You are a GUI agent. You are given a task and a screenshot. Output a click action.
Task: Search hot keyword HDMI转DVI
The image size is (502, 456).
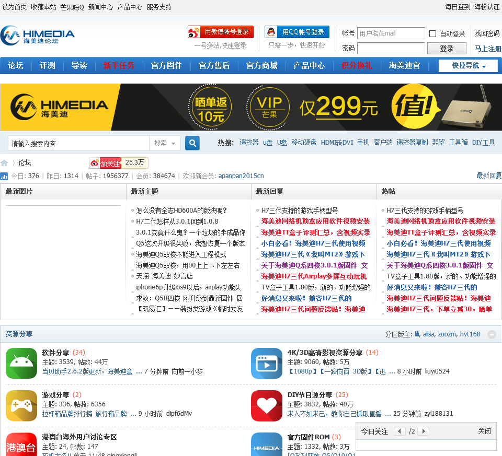tap(337, 142)
